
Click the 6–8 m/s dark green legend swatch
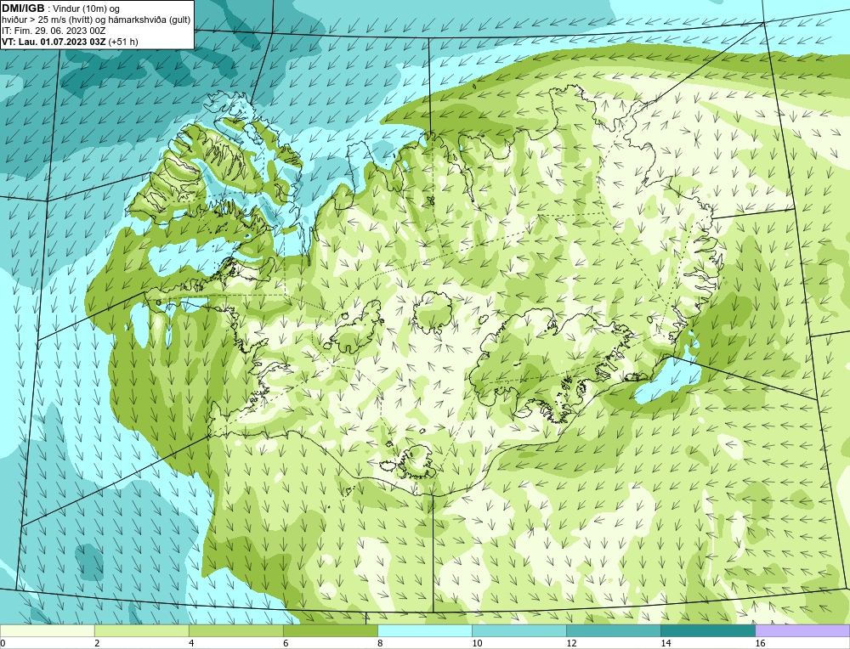(x=330, y=630)
